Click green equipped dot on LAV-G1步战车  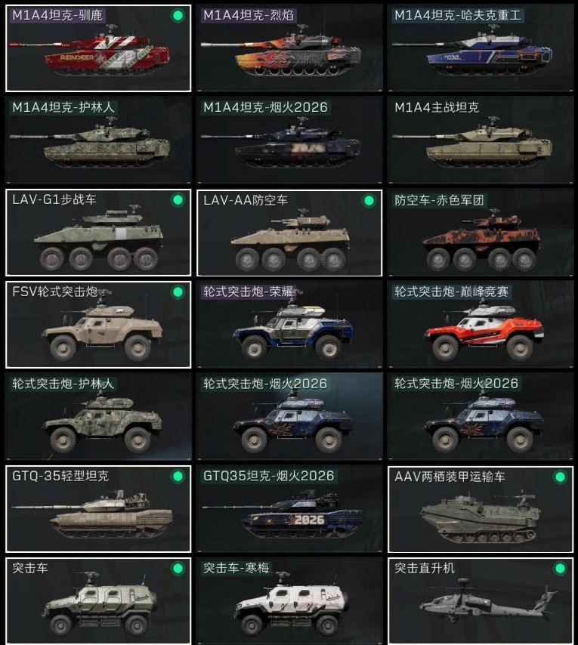[178, 200]
